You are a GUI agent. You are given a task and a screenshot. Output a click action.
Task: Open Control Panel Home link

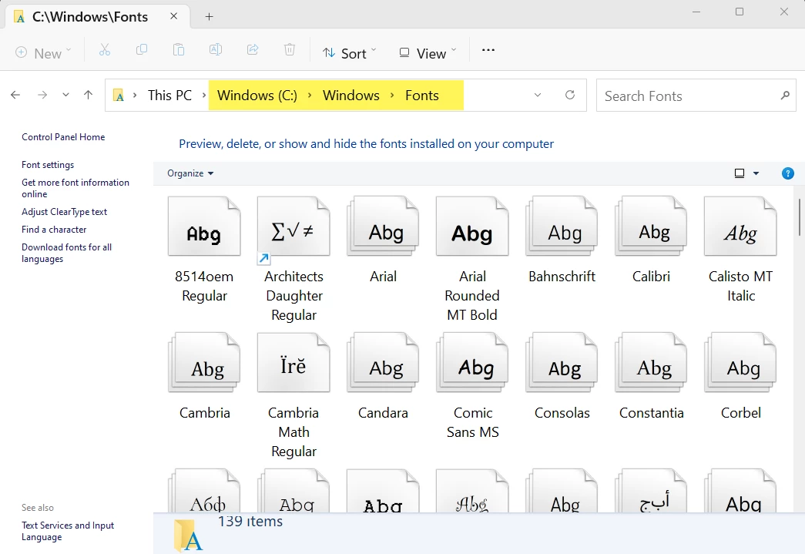pyautogui.click(x=63, y=137)
